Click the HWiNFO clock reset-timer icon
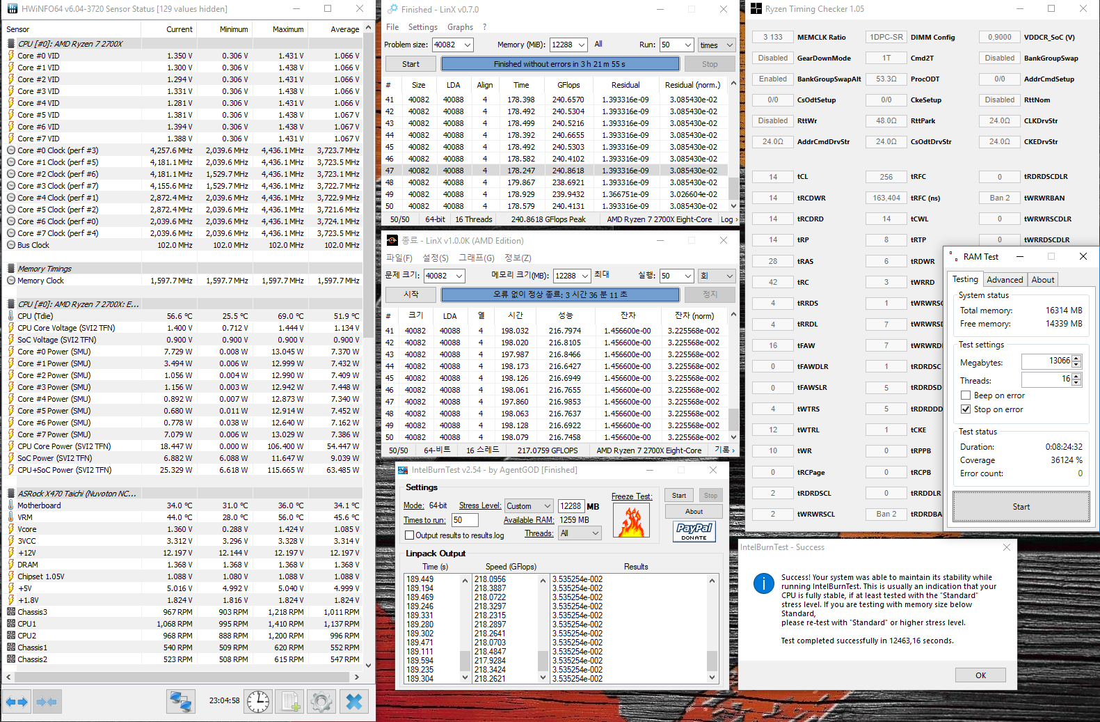 (258, 701)
